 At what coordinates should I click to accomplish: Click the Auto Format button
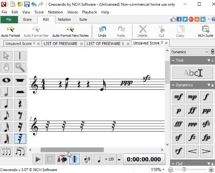[x=11, y=32]
